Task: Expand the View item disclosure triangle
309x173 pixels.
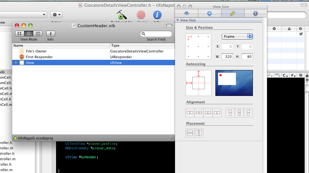Action: coord(16,63)
